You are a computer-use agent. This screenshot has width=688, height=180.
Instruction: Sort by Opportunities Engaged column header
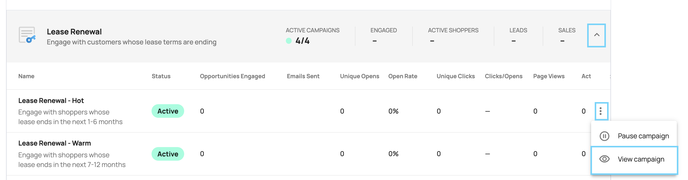(x=232, y=76)
